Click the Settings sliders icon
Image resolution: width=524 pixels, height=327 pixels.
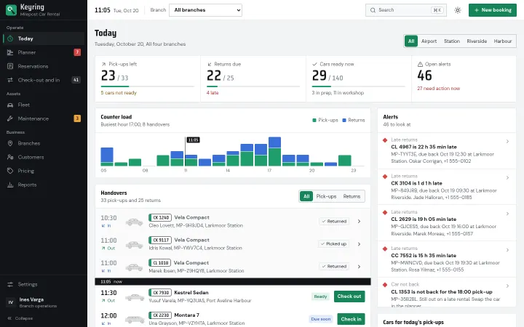[10, 284]
